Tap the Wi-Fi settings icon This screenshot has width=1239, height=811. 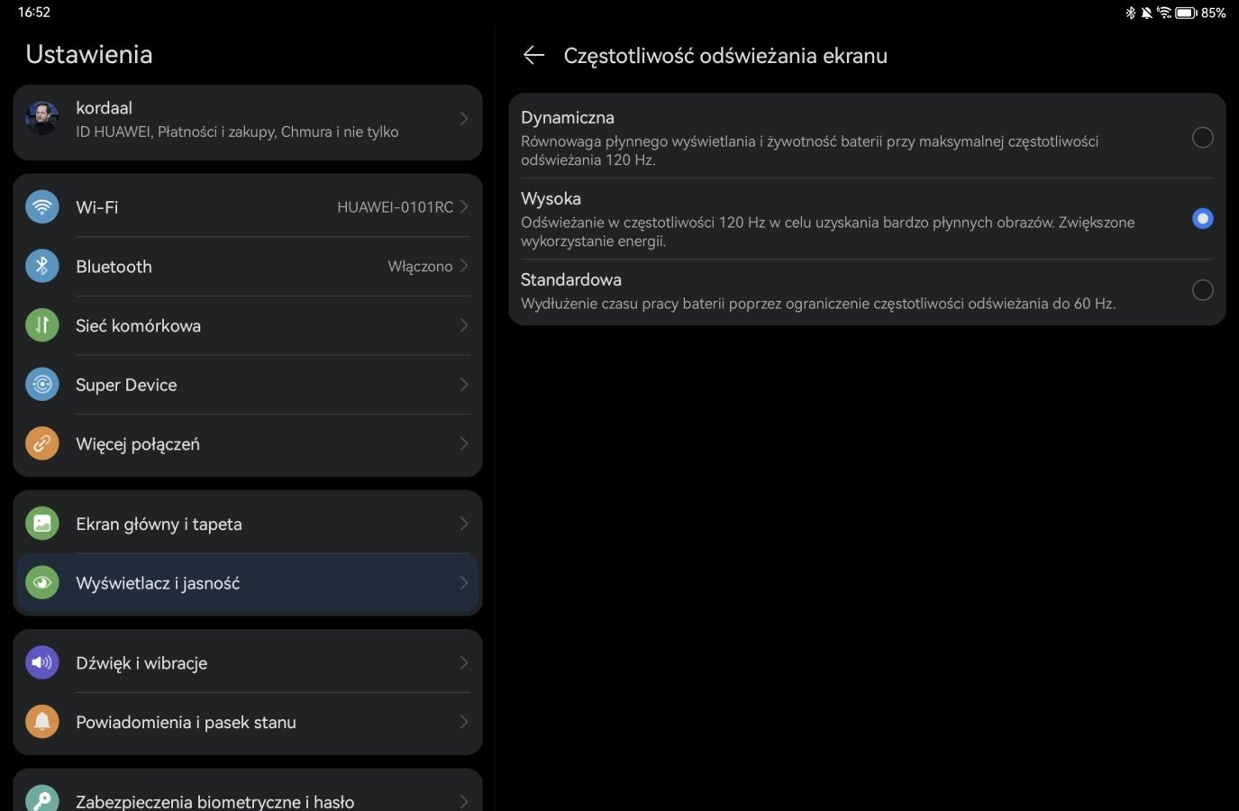[41, 207]
